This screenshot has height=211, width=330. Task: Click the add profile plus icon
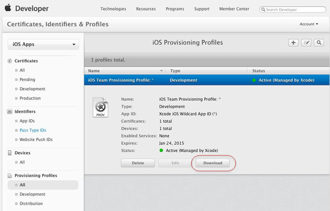[x=293, y=43]
